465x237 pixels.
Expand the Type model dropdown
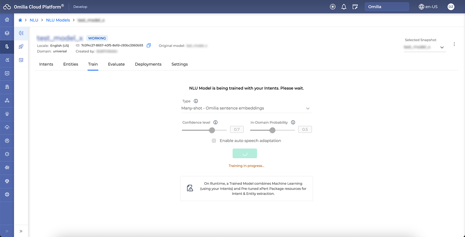click(246, 108)
